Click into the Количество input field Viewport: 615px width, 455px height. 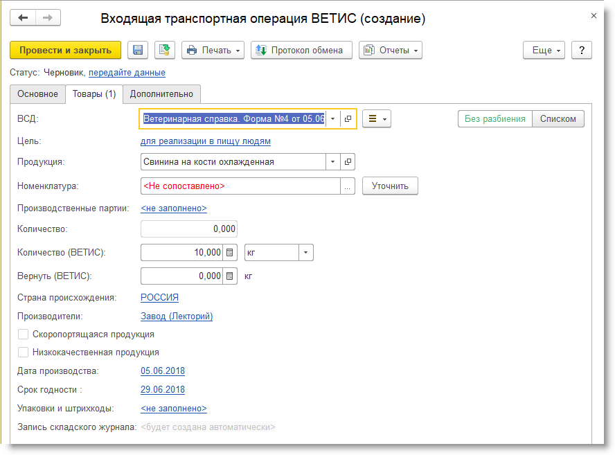tap(189, 229)
